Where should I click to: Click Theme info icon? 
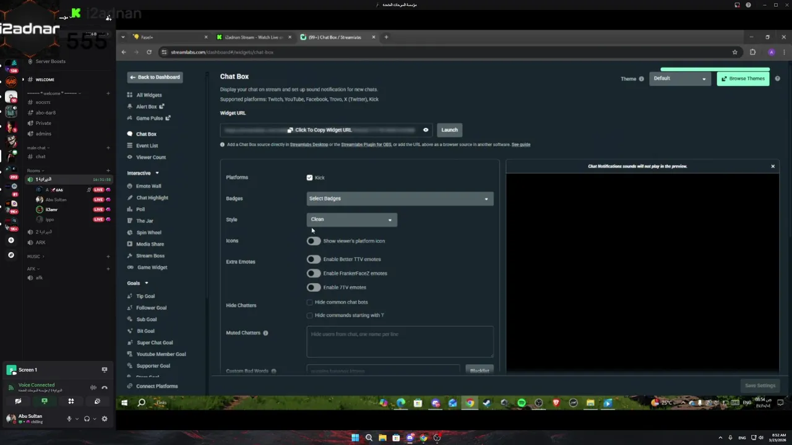coord(641,79)
